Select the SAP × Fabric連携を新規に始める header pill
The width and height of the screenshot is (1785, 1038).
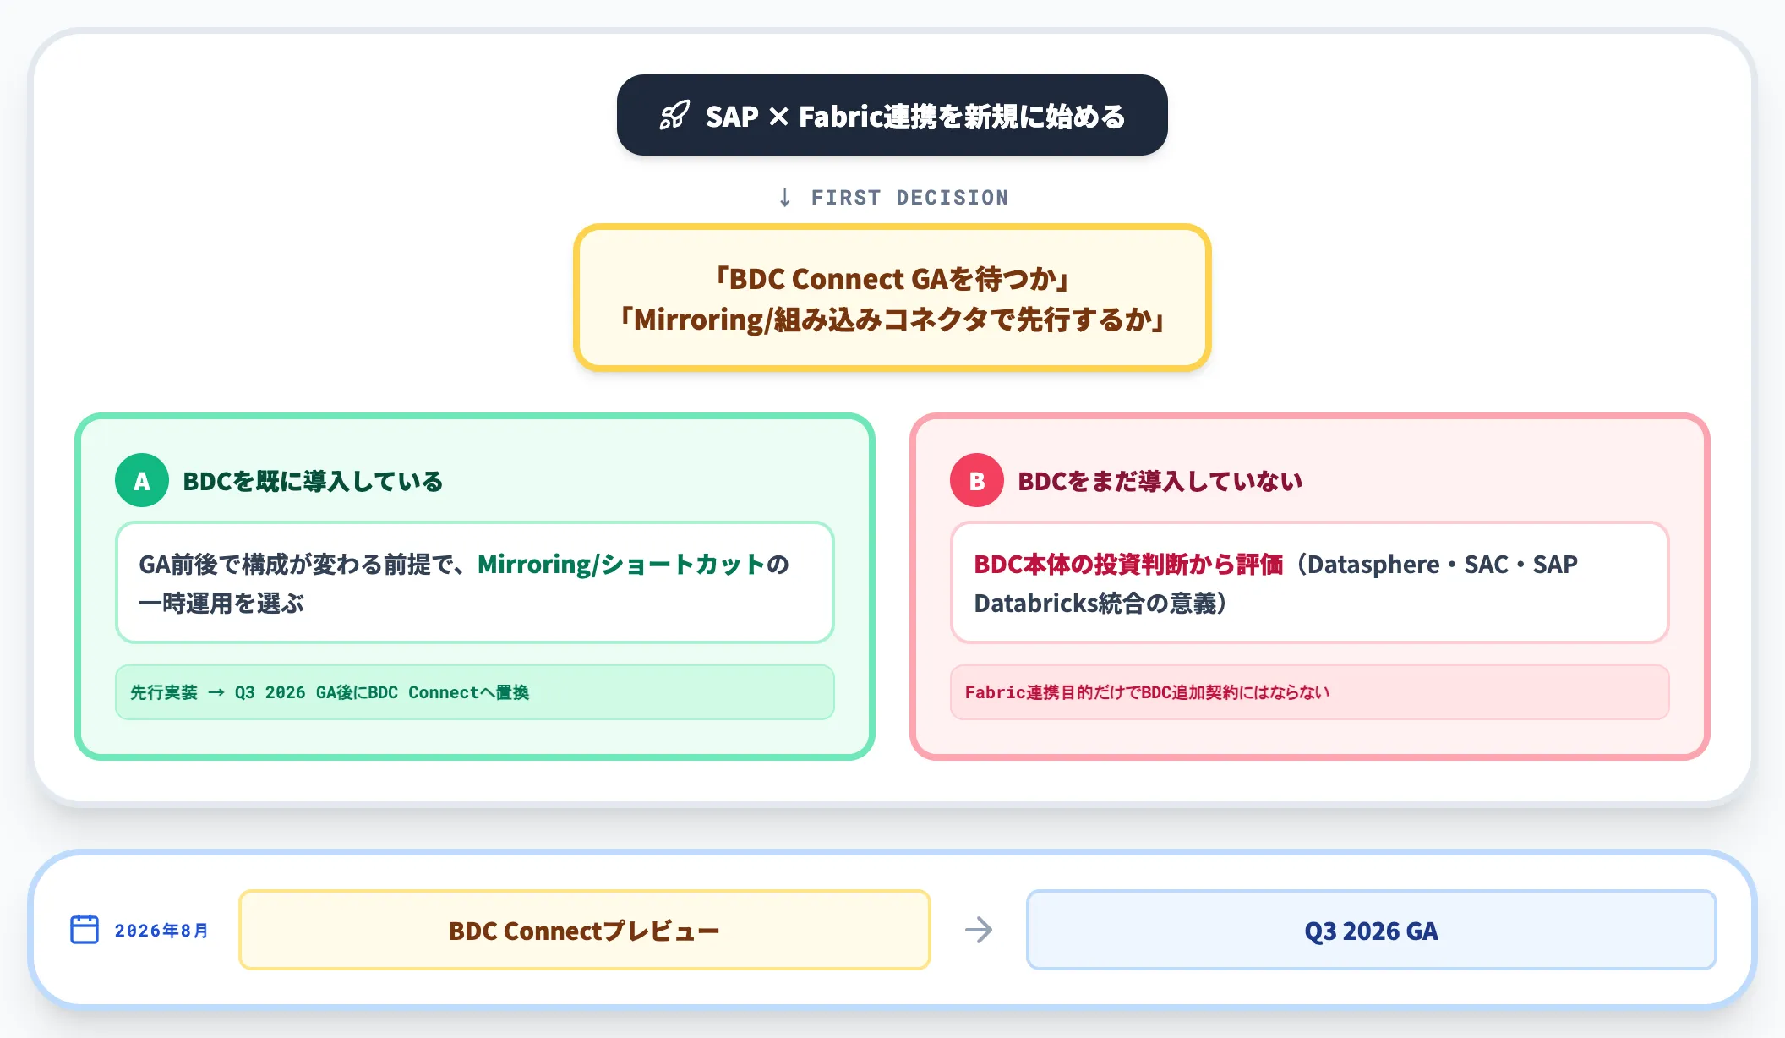(892, 115)
